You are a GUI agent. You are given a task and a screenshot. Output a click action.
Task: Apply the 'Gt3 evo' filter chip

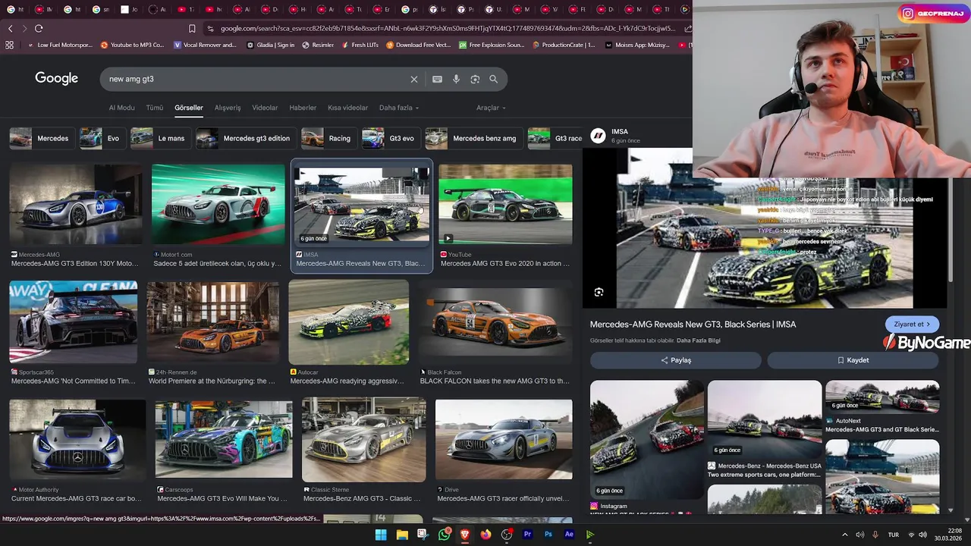click(391, 138)
